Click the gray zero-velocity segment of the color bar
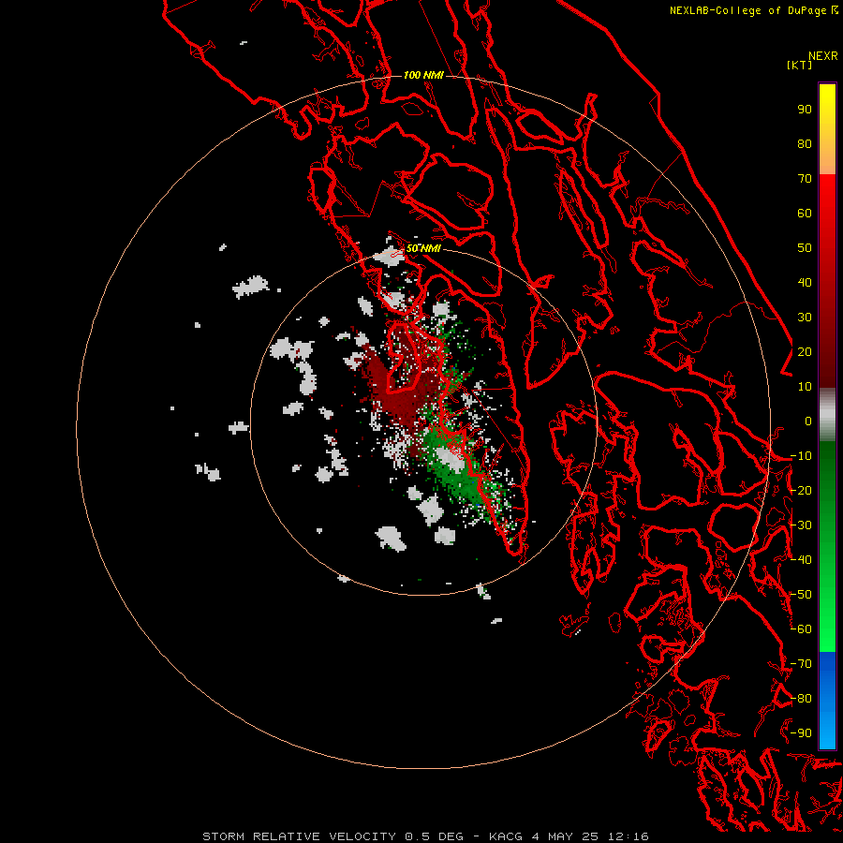This screenshot has height=843, width=843. click(827, 415)
